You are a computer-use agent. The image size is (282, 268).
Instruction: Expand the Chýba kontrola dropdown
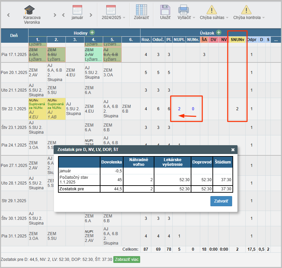click(263, 18)
